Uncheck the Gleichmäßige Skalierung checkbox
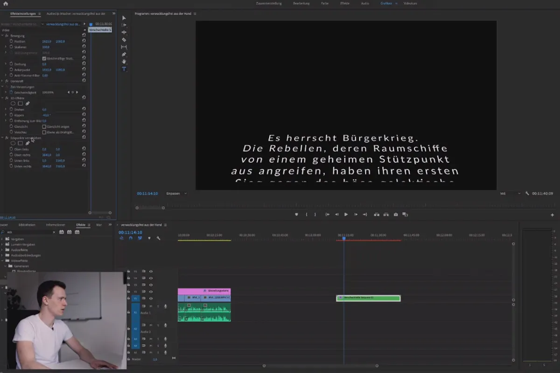The width and height of the screenshot is (560, 373). [44, 58]
